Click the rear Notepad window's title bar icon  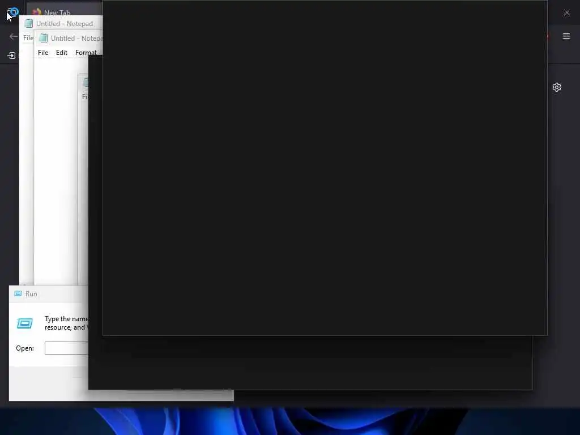(x=28, y=24)
